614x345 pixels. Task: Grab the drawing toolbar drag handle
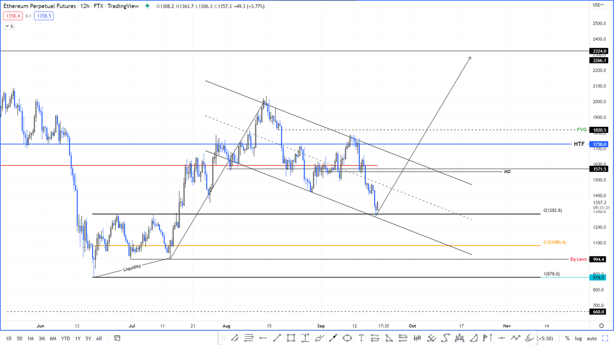pos(223,338)
